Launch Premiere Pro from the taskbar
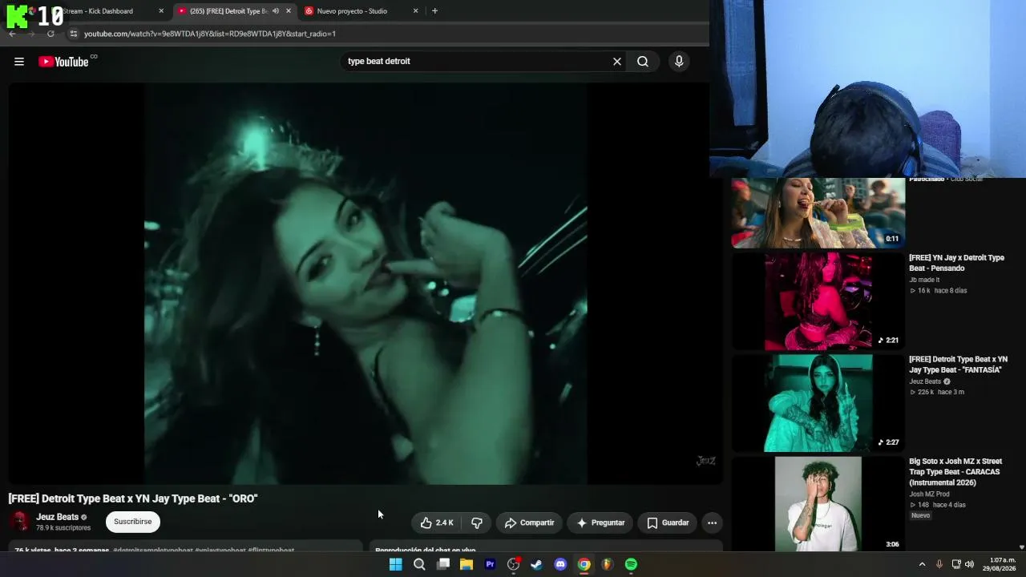The image size is (1026, 577). pyautogui.click(x=490, y=564)
